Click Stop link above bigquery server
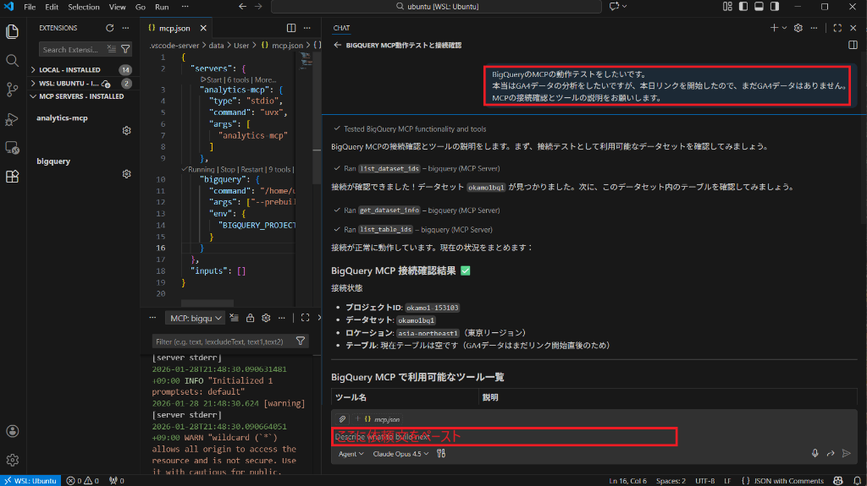Viewport: 867px width, 486px height. pos(228,170)
